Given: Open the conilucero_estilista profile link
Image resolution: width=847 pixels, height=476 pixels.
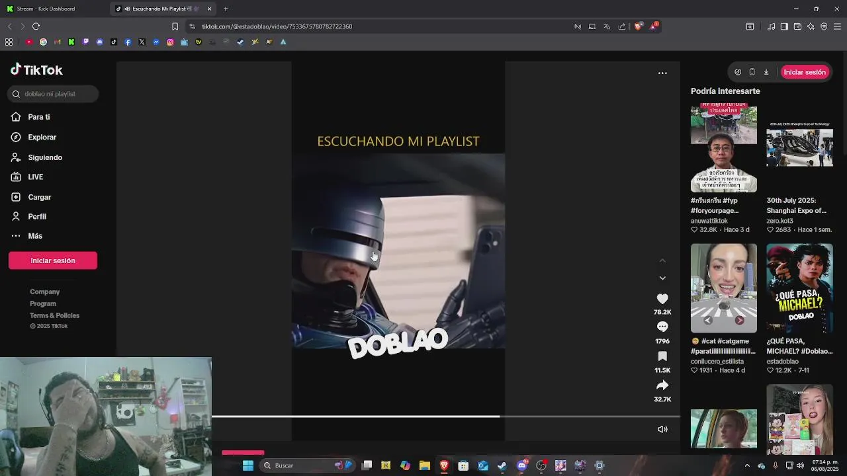Looking at the screenshot, I should 717,362.
